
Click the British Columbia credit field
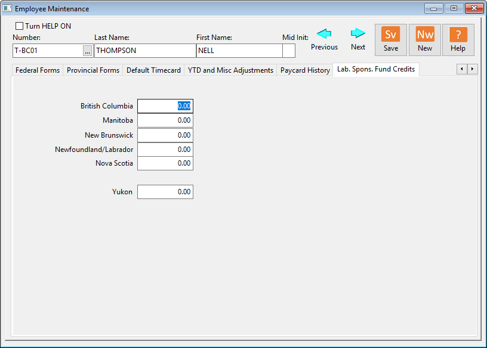pos(165,106)
